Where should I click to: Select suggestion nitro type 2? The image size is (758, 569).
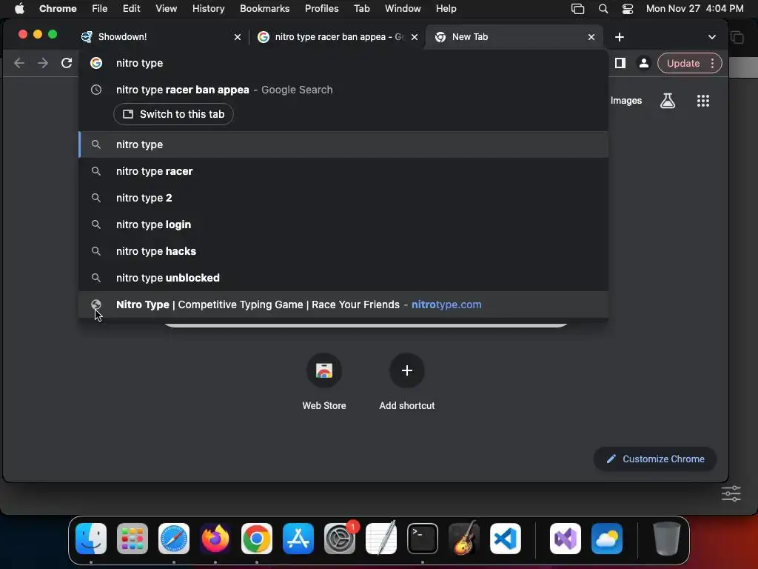tap(343, 197)
